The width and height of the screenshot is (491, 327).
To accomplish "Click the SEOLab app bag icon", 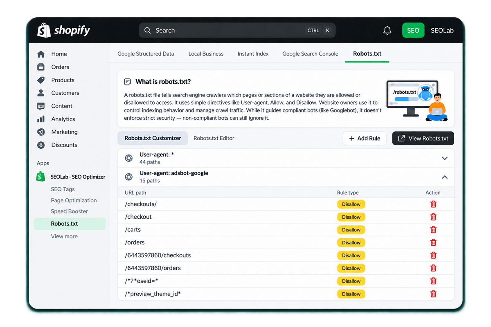I will coord(41,177).
